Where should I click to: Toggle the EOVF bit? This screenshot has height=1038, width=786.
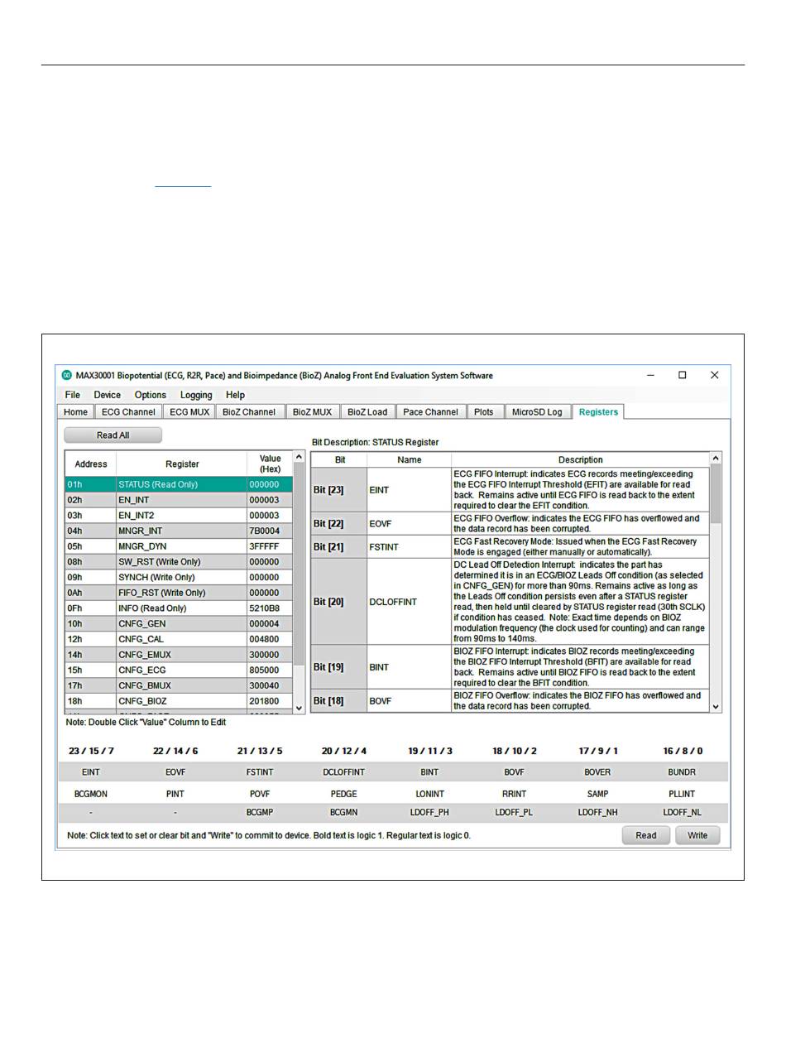[175, 772]
